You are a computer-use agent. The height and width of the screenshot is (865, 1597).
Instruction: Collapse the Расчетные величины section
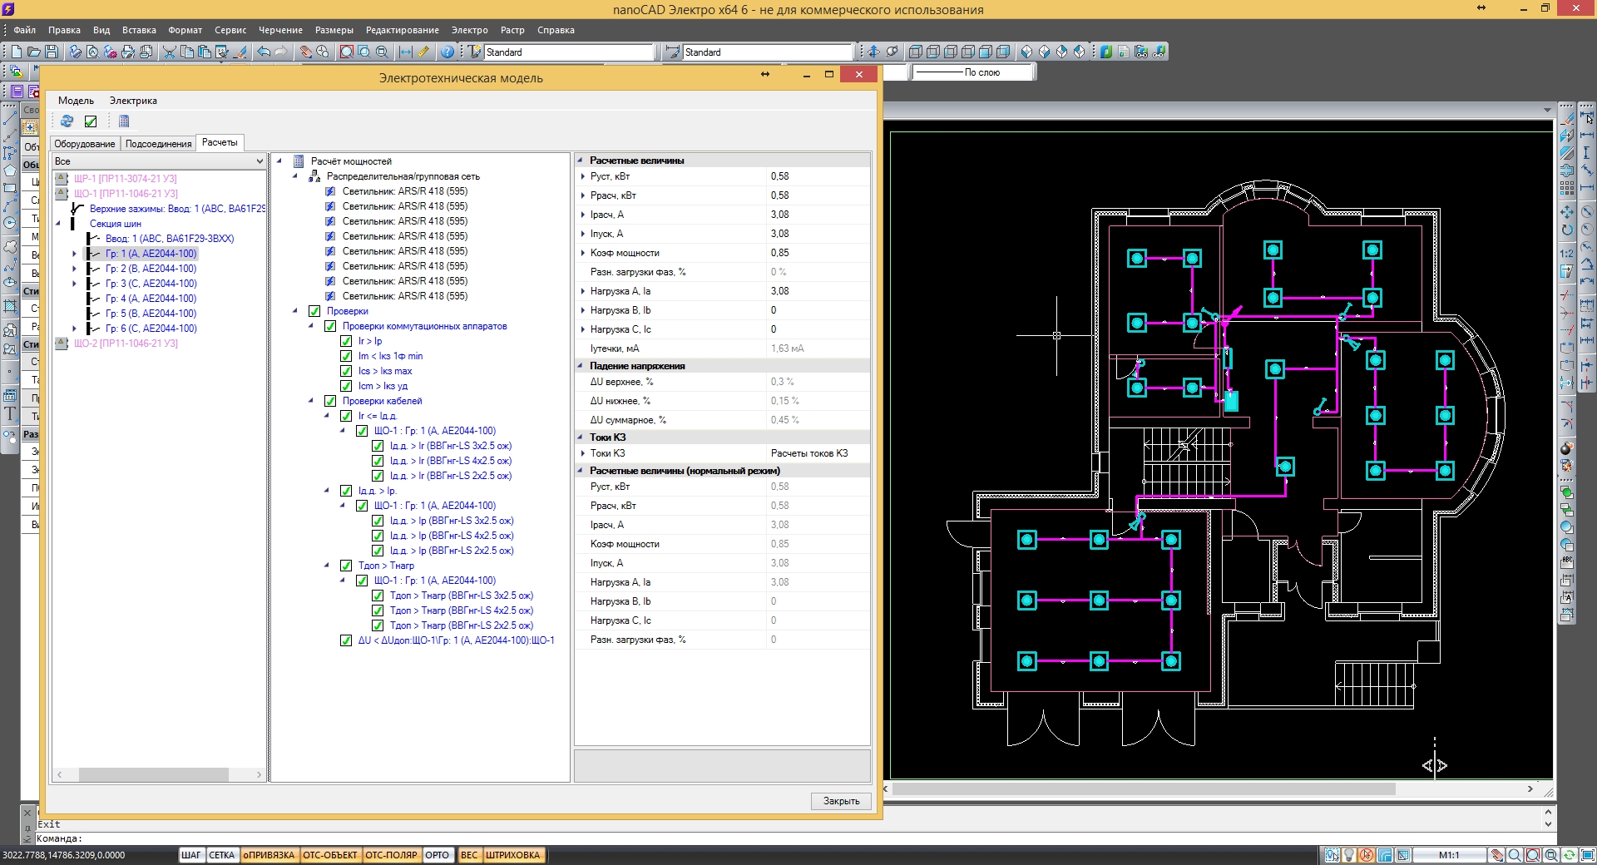tap(581, 161)
